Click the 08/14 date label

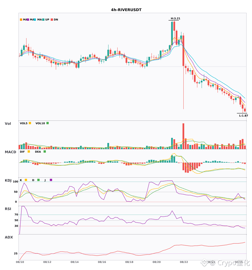coord(75,262)
